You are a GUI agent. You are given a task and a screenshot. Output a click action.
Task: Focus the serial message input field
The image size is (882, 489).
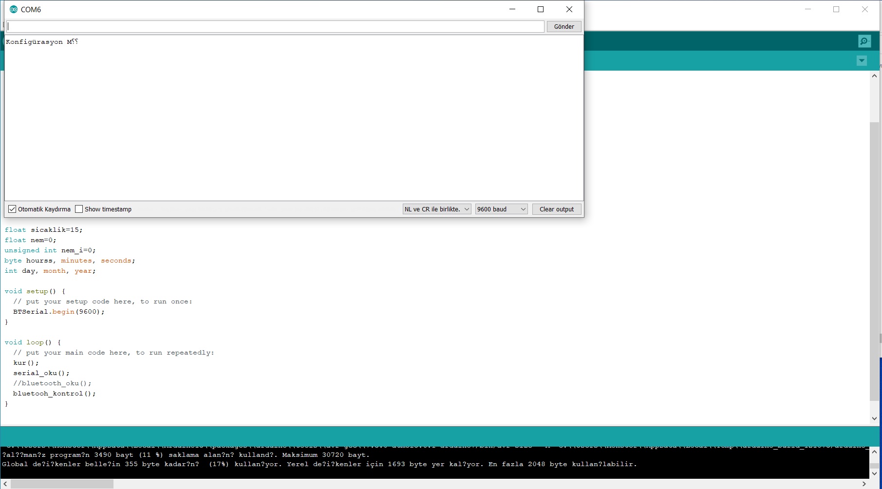tap(275, 27)
